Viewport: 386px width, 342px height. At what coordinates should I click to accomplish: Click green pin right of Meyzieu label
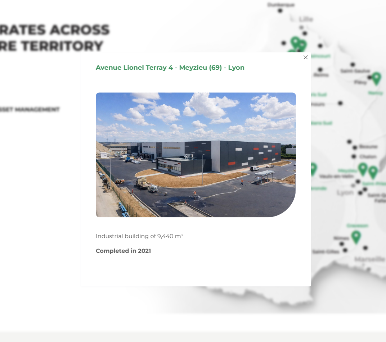coord(363,169)
